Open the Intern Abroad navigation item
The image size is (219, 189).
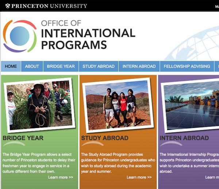point(139,66)
